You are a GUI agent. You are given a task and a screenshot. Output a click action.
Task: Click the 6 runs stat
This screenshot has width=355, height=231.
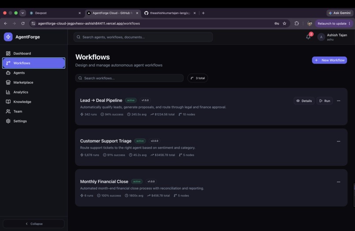pyautogui.click(x=87, y=195)
